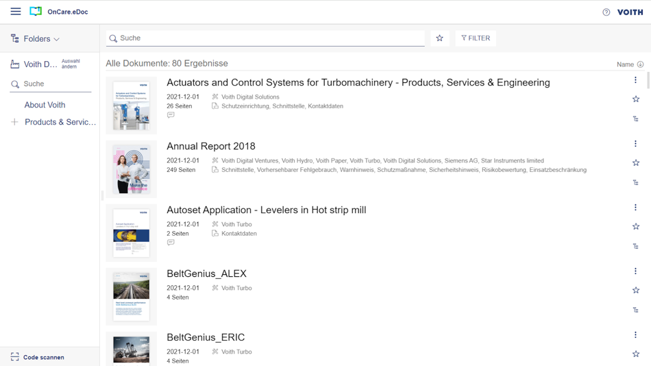Open the help question mark icon
Image resolution: width=651 pixels, height=366 pixels.
pyautogui.click(x=606, y=12)
